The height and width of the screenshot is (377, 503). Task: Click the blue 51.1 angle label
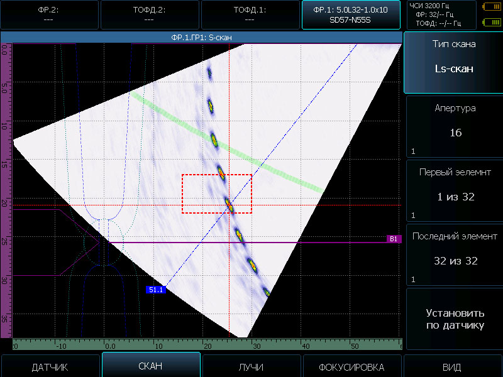[x=155, y=290]
